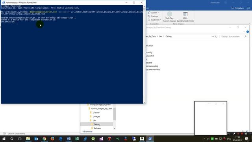Open ribbon display options icon in Word
The image size is (252, 142).
226,3
